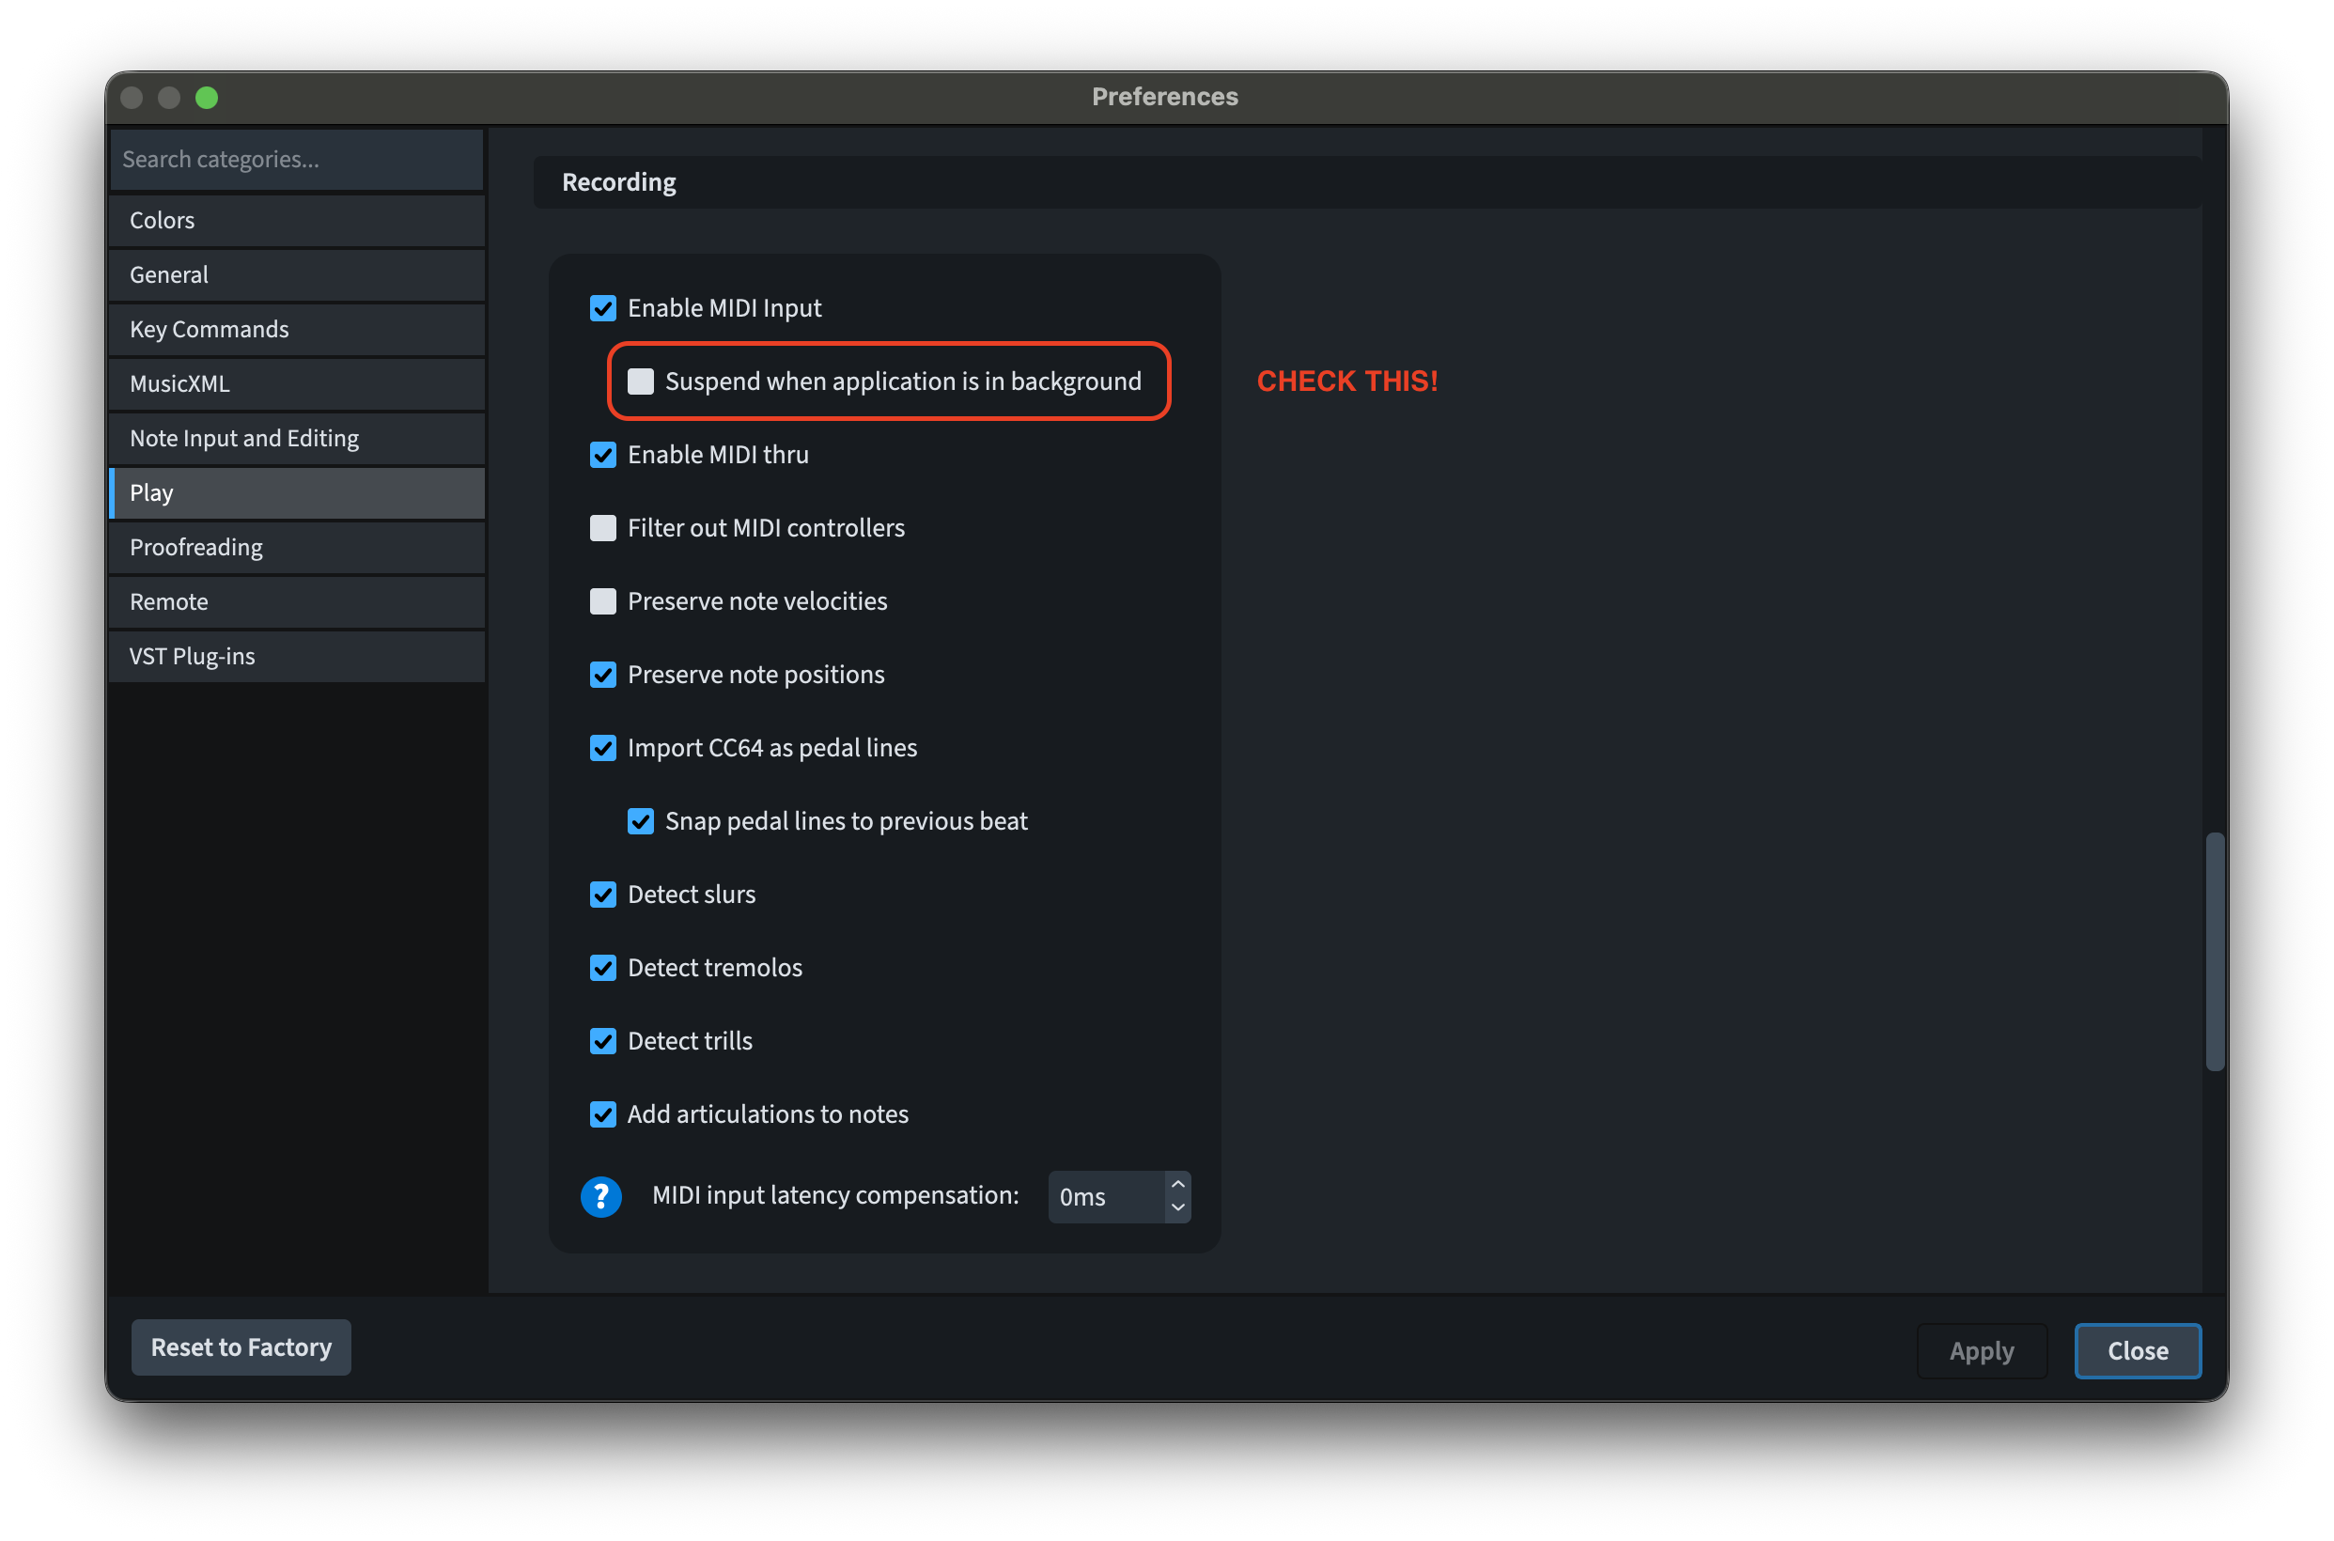Disable Detect tremolos checkbox
2334x1541 pixels.
[x=602, y=968]
